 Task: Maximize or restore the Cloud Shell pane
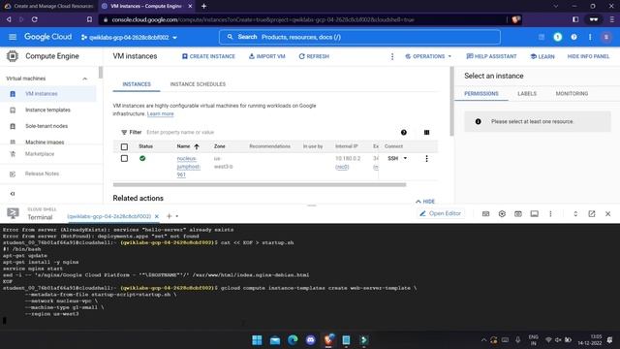(x=575, y=213)
